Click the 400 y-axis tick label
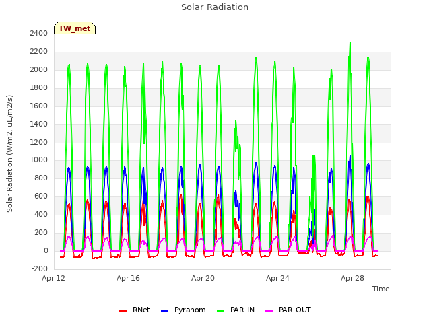 click(x=41, y=214)
